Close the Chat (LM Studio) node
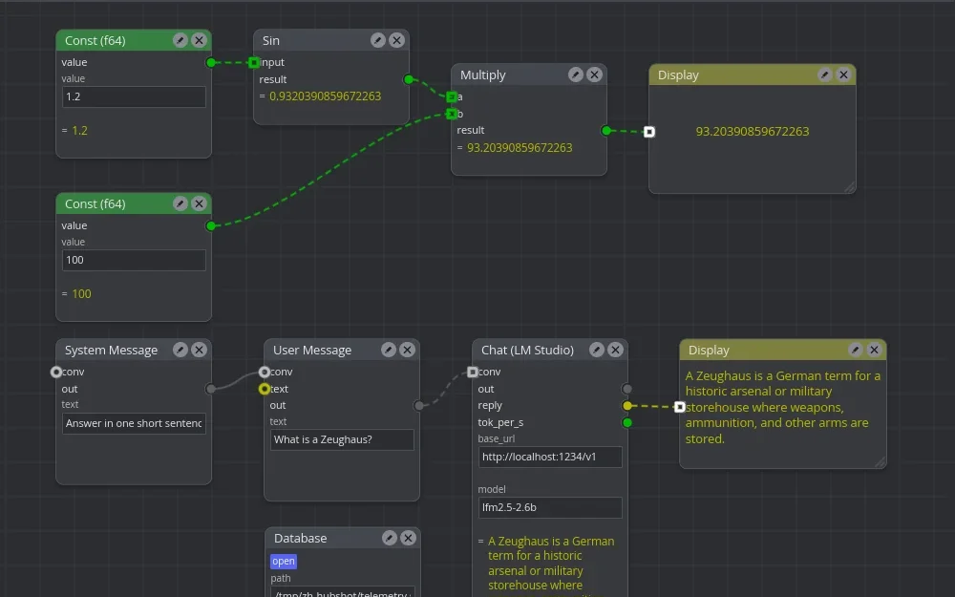955x597 pixels. 615,350
